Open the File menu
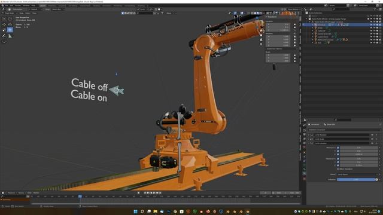The image size is (383, 215). click(7, 5)
